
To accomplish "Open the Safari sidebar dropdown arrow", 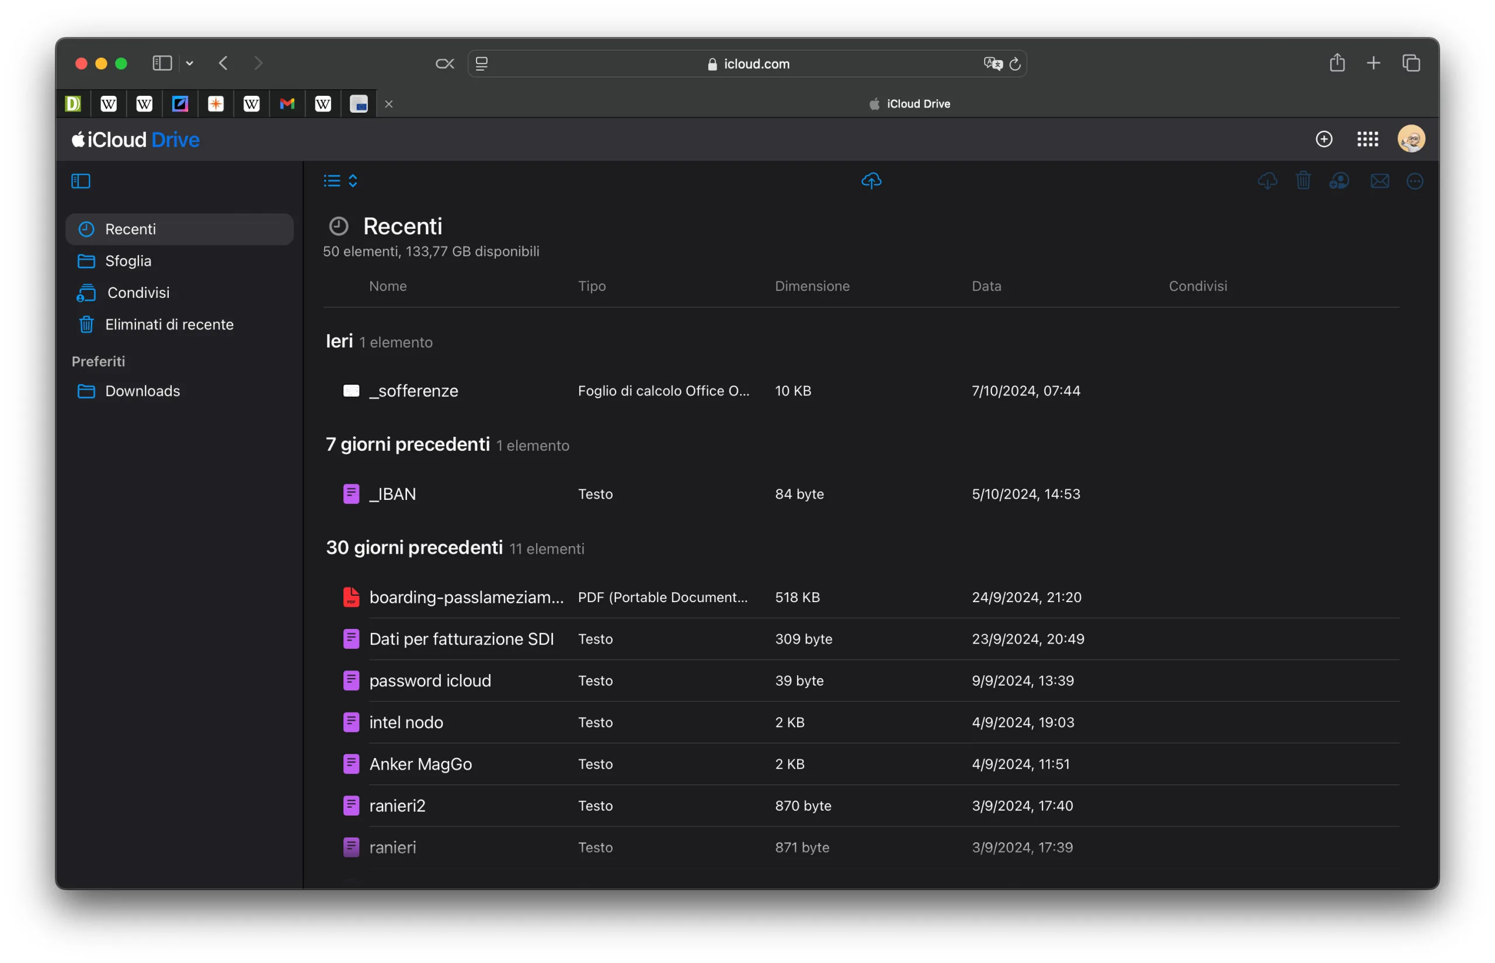I will pyautogui.click(x=189, y=63).
